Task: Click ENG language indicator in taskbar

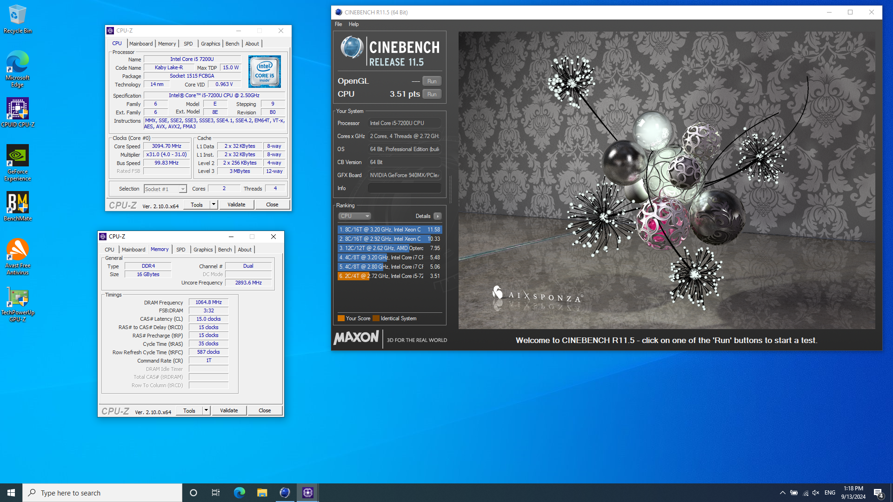Action: tap(830, 493)
